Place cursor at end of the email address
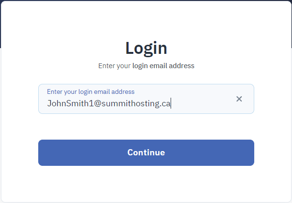This screenshot has height=203, width=292. (171, 103)
